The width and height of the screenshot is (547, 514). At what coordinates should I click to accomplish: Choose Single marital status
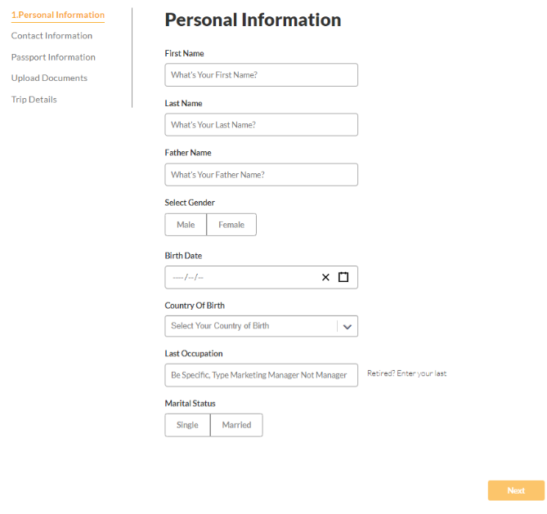point(188,425)
